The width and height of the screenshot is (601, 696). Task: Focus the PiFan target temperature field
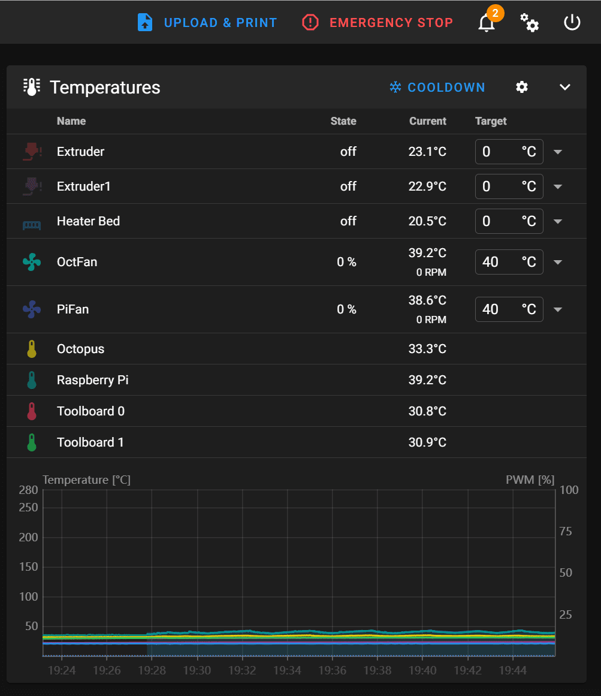(509, 309)
